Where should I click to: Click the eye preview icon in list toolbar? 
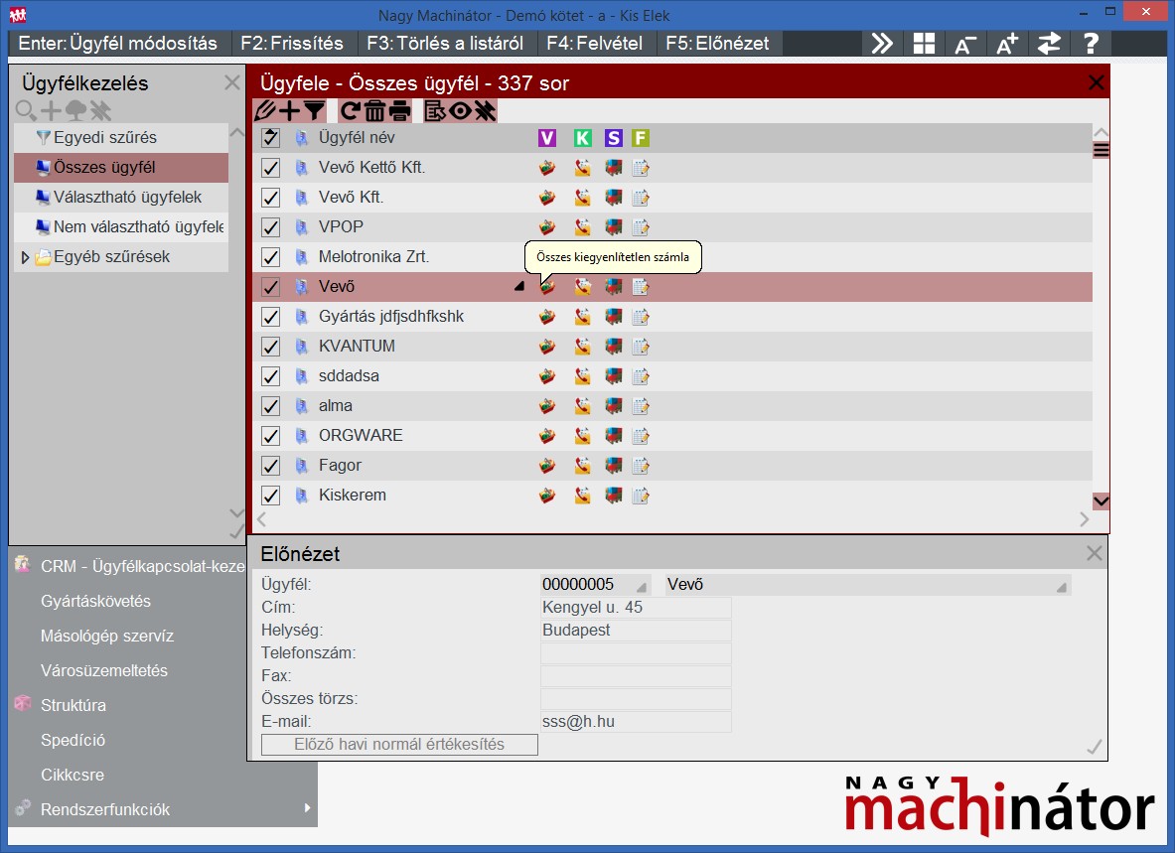[460, 111]
